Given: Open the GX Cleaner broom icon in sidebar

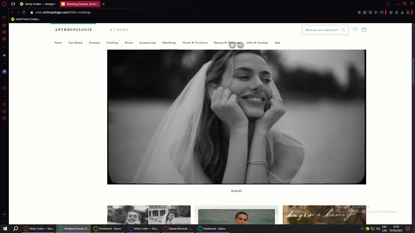Looking at the screenshot, I should [x=4, y=25].
